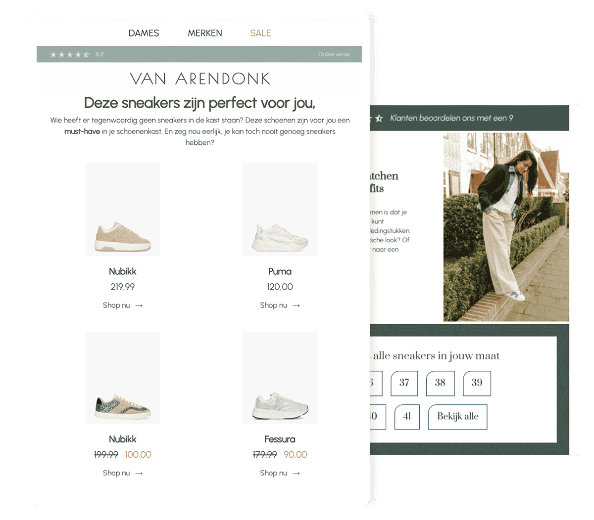The width and height of the screenshot is (594, 520).
Task: Click the Nubikk name above 219,99
Action: [x=123, y=271]
